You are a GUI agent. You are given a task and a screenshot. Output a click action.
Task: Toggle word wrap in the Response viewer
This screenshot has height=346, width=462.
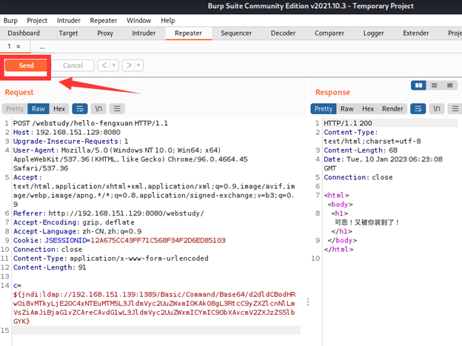(x=418, y=109)
